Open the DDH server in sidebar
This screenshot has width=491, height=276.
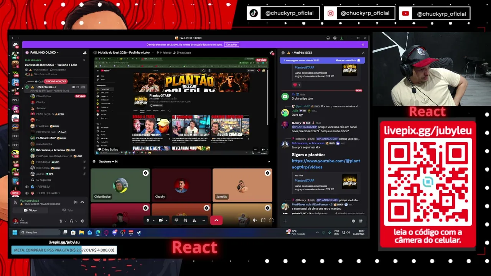coord(15,100)
